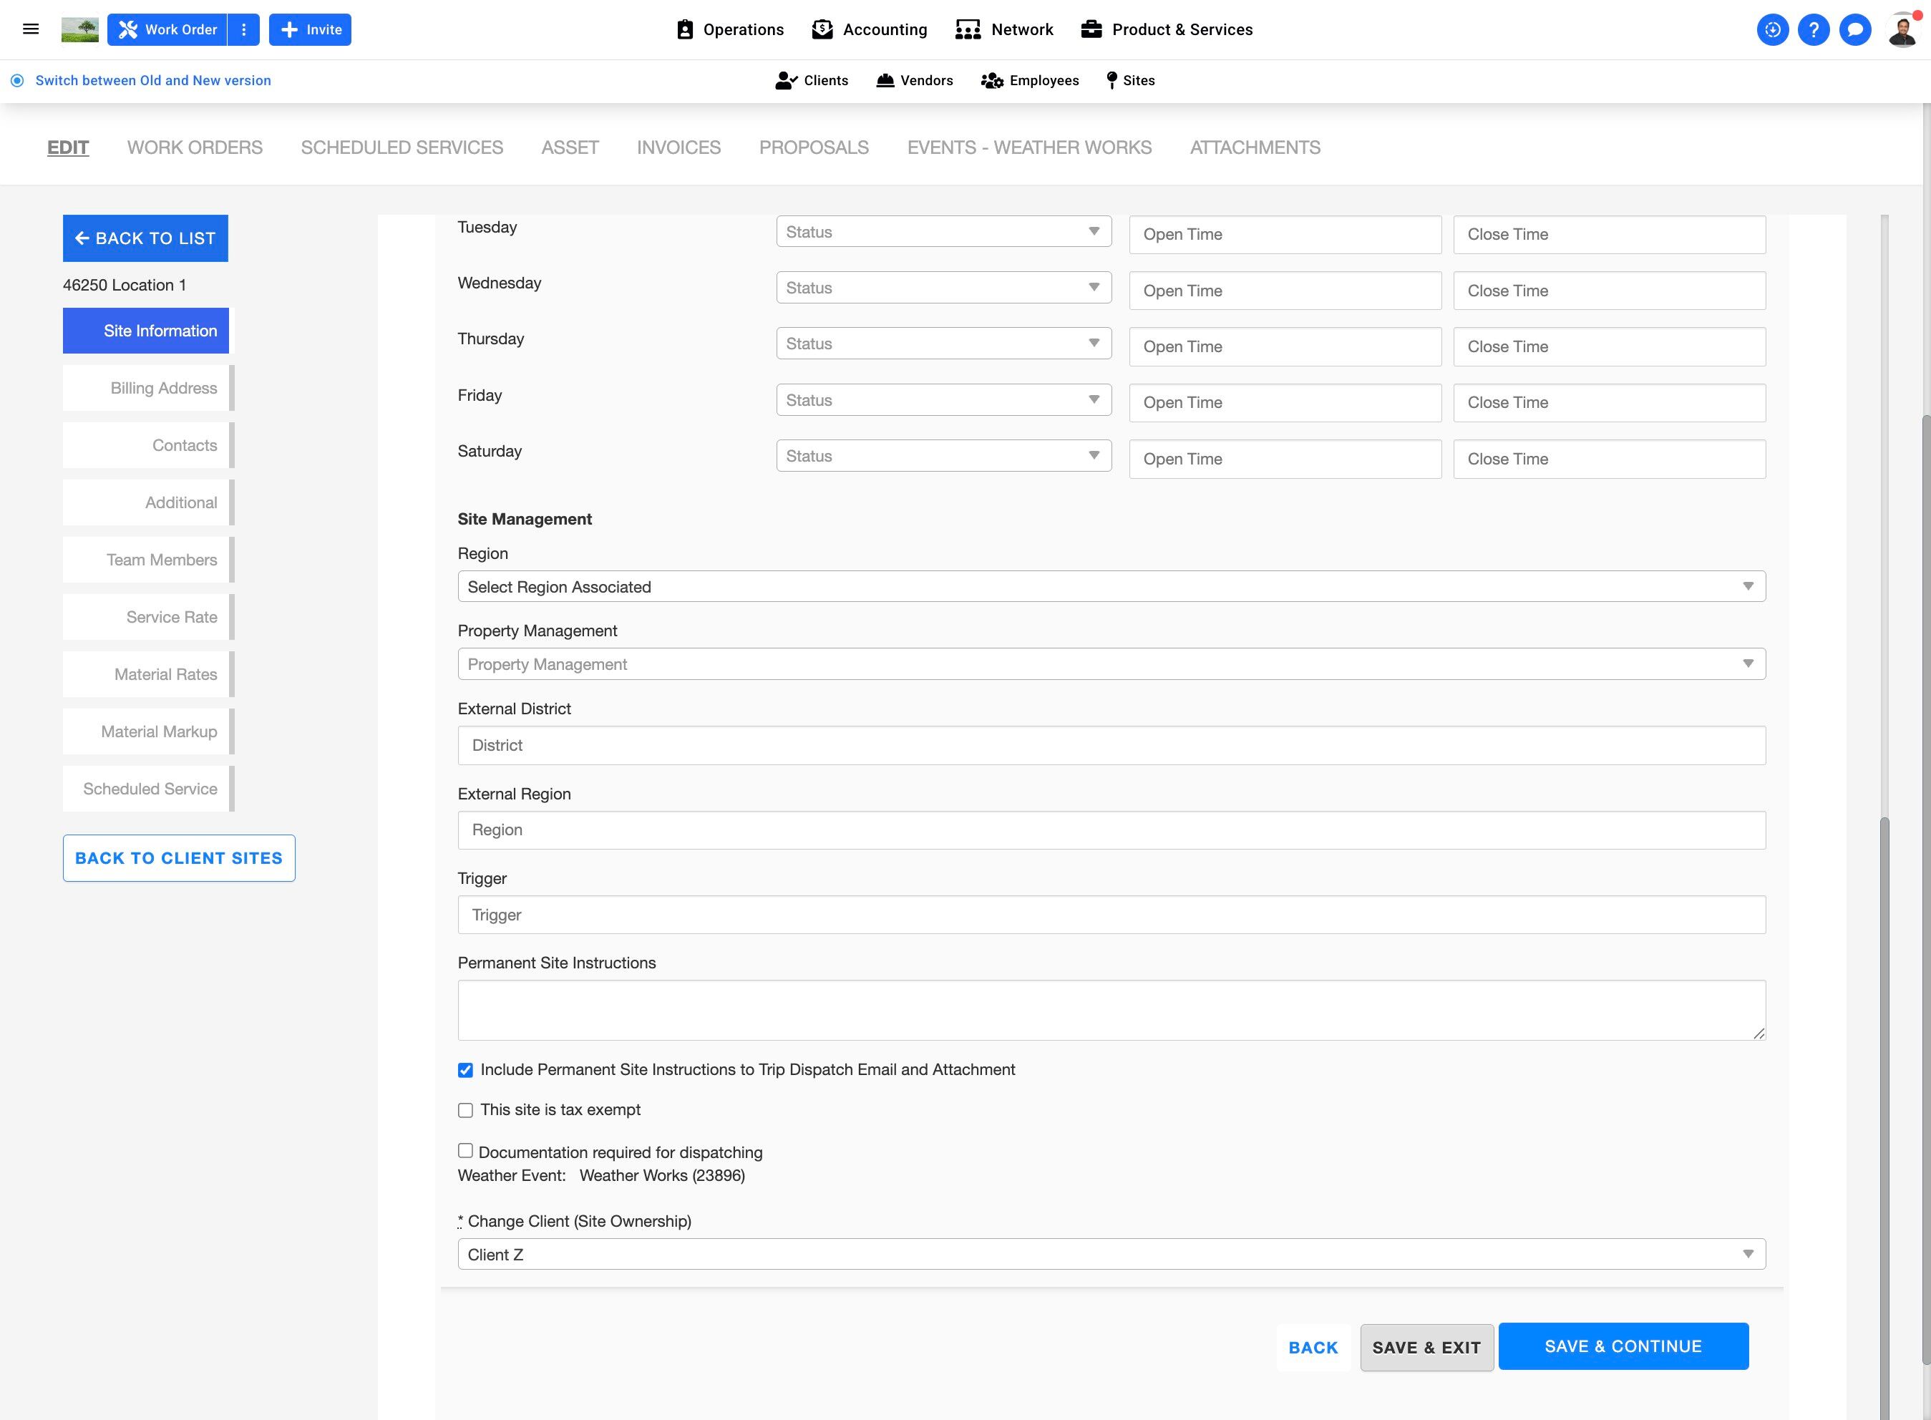1931x1420 pixels.
Task: Click Back to Client Sites button
Action: (179, 858)
